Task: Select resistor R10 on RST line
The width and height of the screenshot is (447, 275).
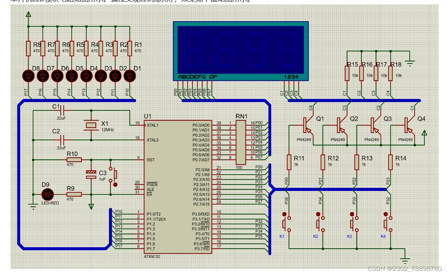Action: (x=74, y=160)
